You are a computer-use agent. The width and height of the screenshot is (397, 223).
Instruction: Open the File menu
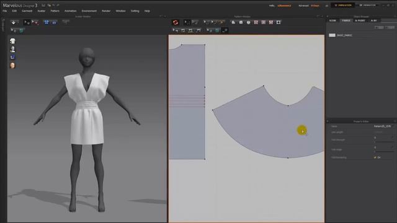click(x=4, y=11)
